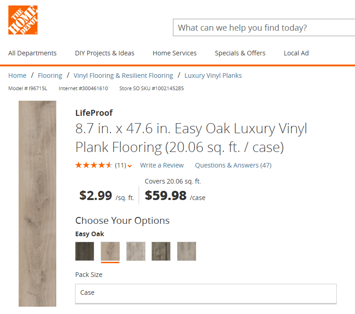Click the star rating icons
This screenshot has width=355, height=314.
pyautogui.click(x=94, y=165)
